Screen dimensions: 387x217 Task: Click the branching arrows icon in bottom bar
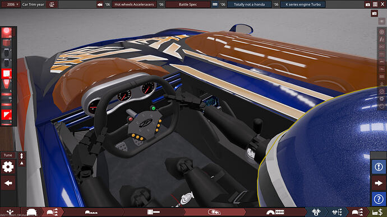[x=10, y=212]
